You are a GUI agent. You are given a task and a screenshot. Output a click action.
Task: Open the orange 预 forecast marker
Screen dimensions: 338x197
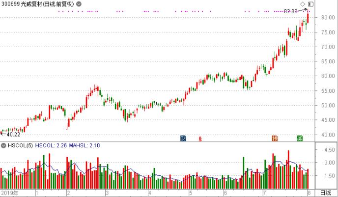(x=275, y=138)
